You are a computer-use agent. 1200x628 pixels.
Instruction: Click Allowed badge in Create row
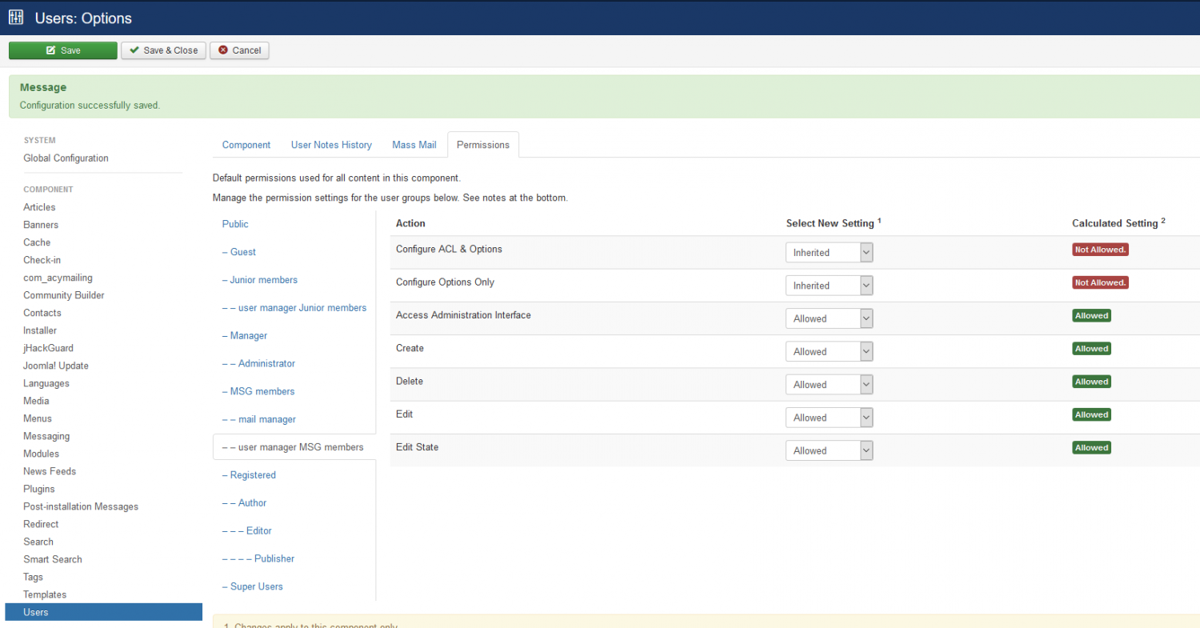pos(1091,349)
